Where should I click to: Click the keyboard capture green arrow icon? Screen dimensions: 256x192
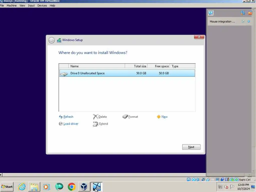click(x=236, y=179)
